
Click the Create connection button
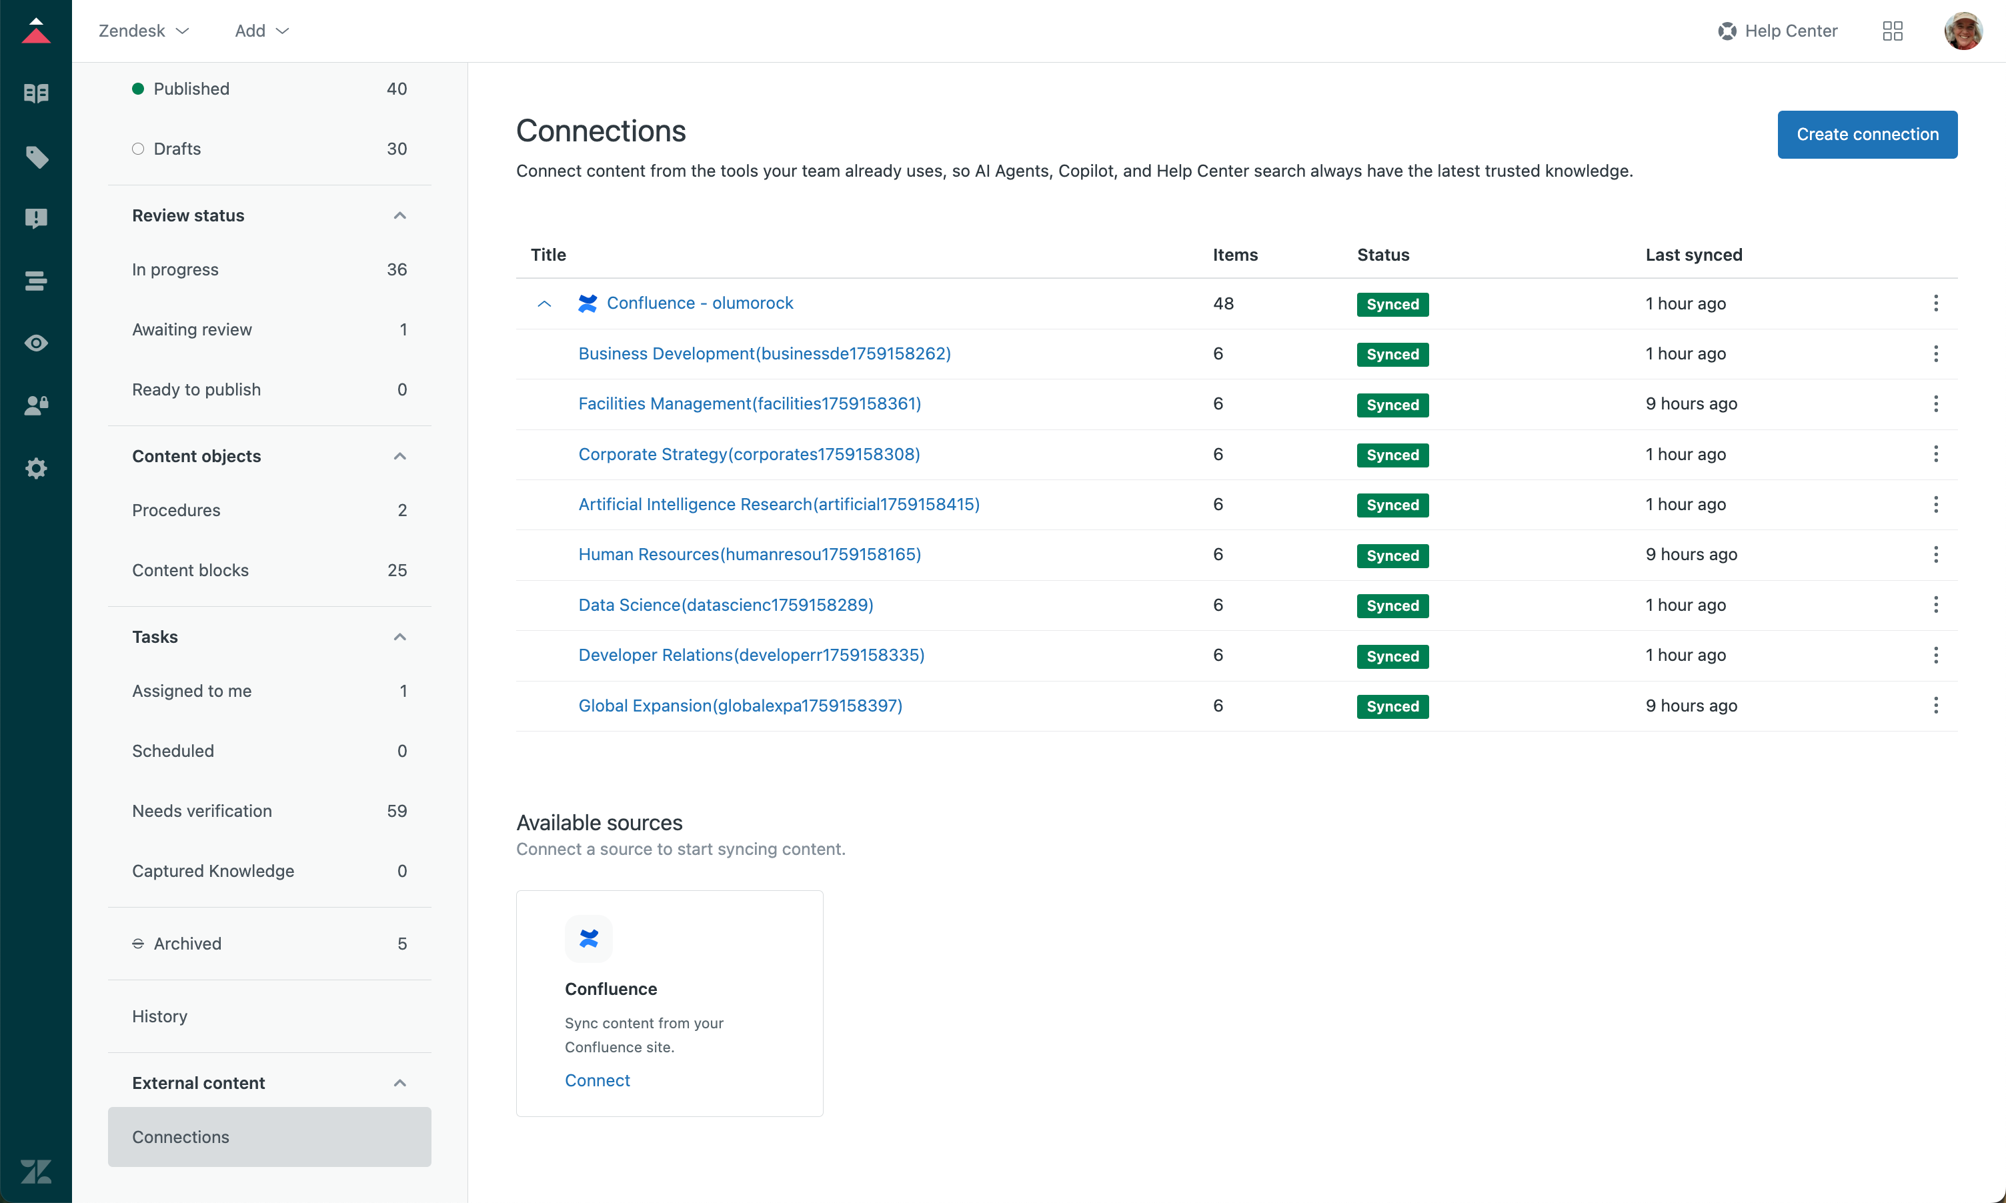click(x=1867, y=135)
